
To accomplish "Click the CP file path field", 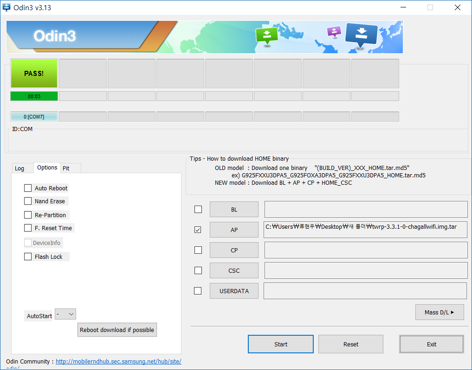I will (x=366, y=250).
